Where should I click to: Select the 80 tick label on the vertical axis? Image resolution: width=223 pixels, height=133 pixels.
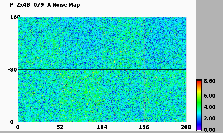click(x=13, y=70)
